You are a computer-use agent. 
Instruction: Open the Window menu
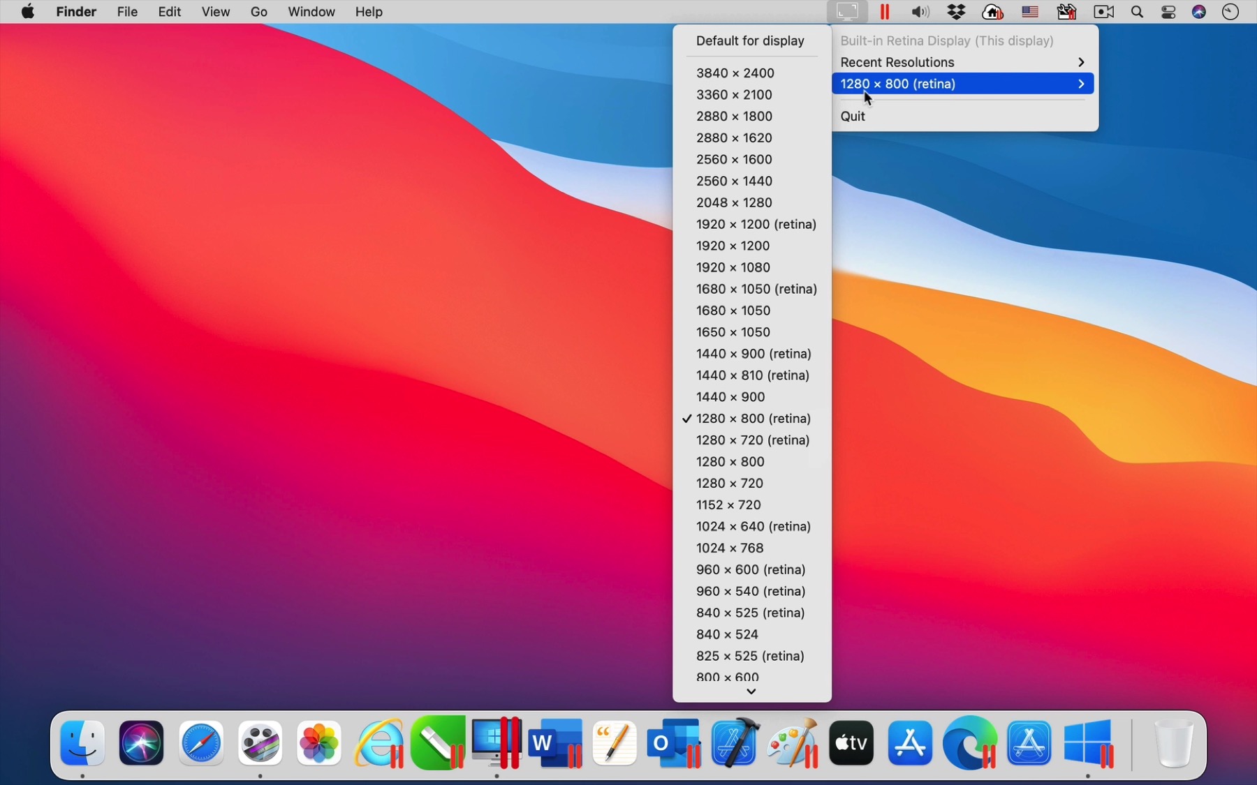(311, 11)
